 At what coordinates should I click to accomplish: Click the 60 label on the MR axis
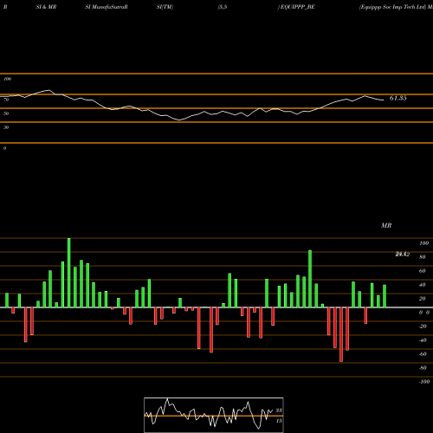click(x=423, y=271)
